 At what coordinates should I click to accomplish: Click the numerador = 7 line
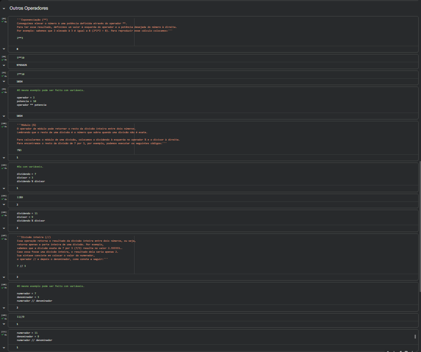27,293
